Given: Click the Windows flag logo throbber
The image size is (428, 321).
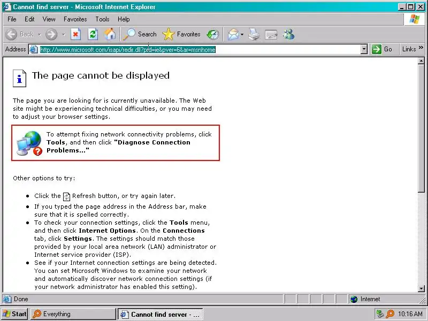Looking at the screenshot, I should point(414,19).
